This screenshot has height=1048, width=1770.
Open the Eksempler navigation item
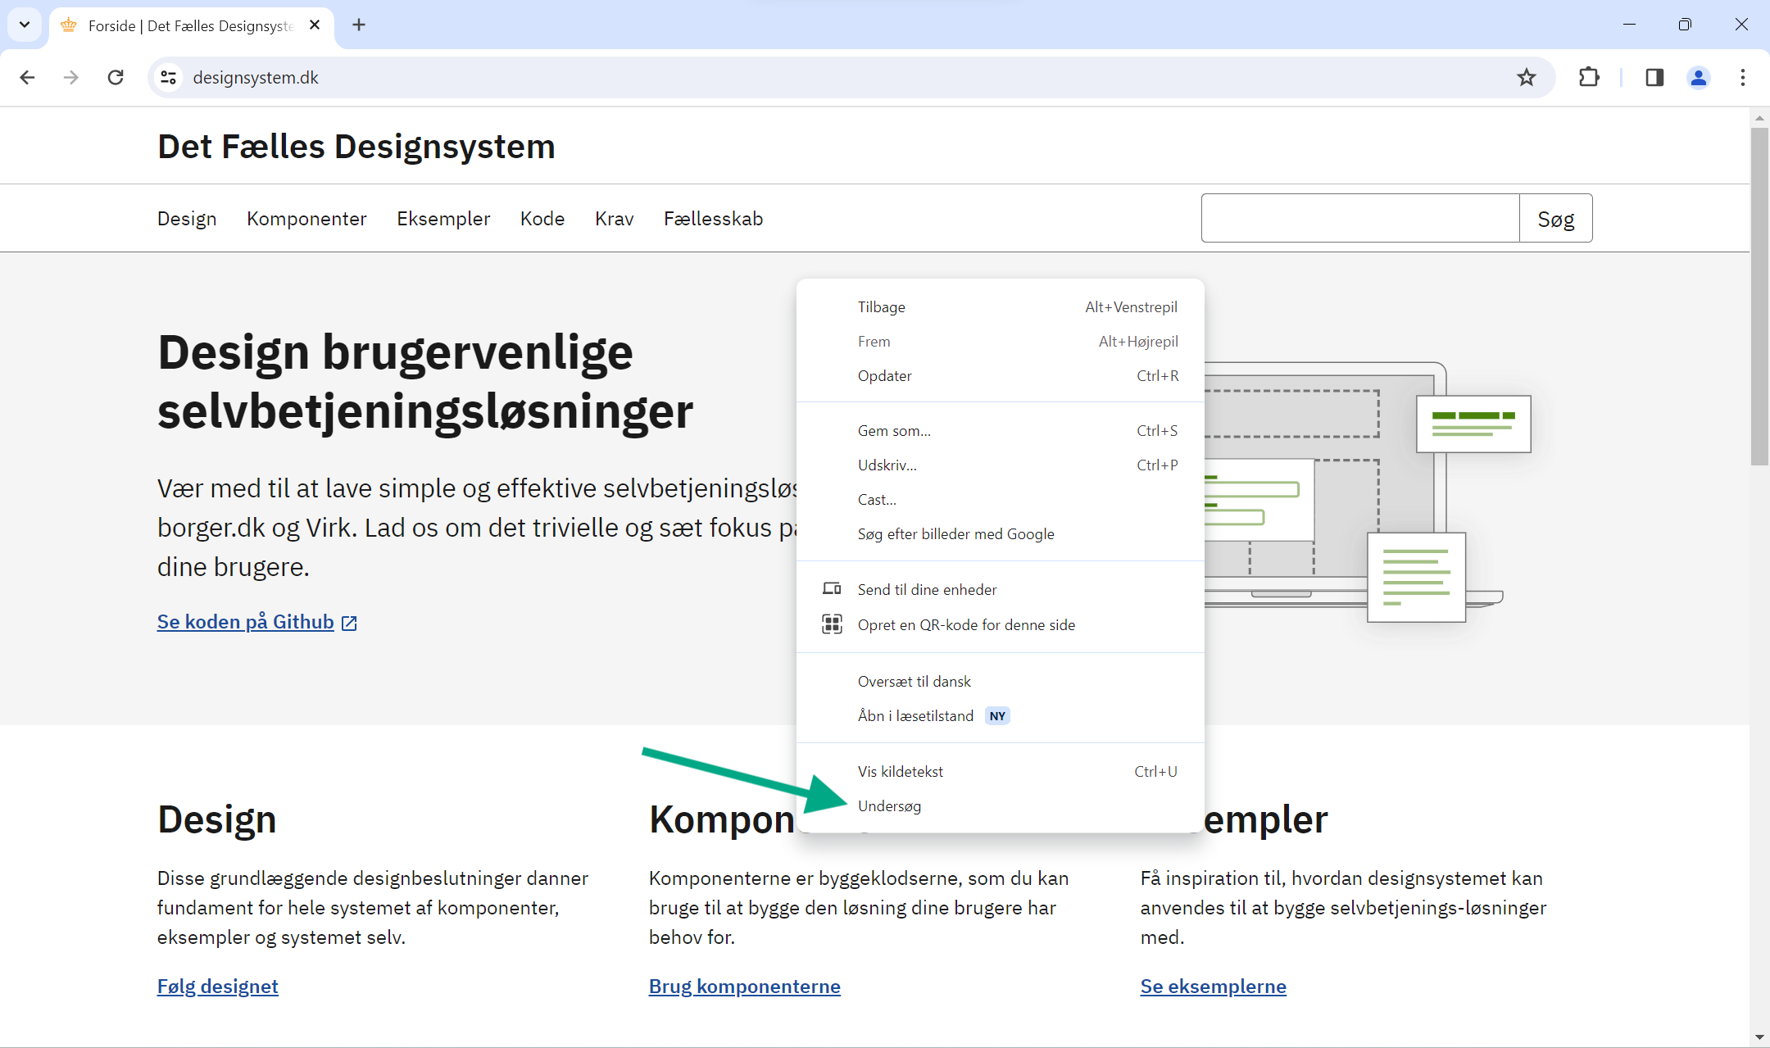443,219
